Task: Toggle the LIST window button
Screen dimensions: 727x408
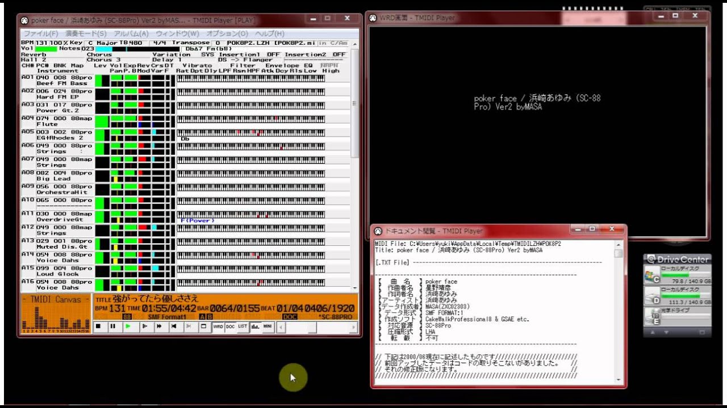Action: click(243, 326)
